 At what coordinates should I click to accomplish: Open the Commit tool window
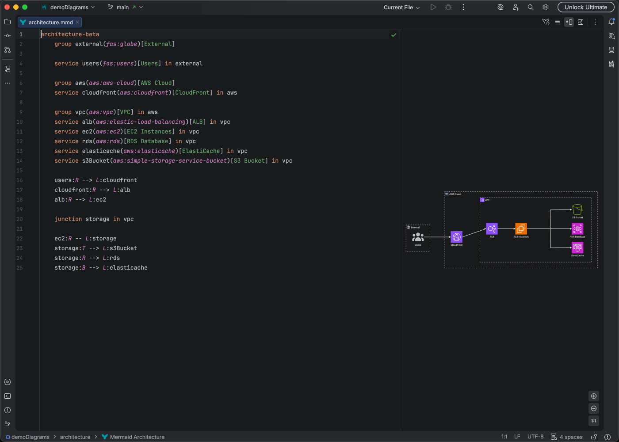(x=7, y=36)
